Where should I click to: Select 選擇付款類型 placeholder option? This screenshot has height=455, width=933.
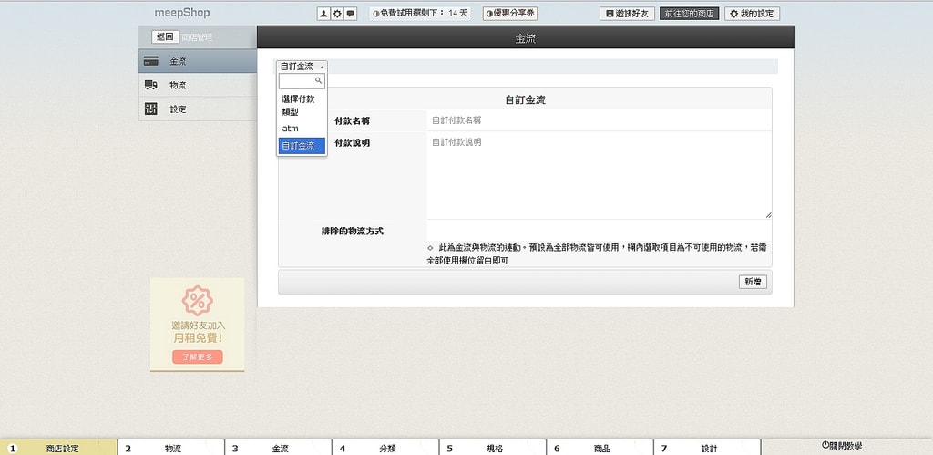299,104
